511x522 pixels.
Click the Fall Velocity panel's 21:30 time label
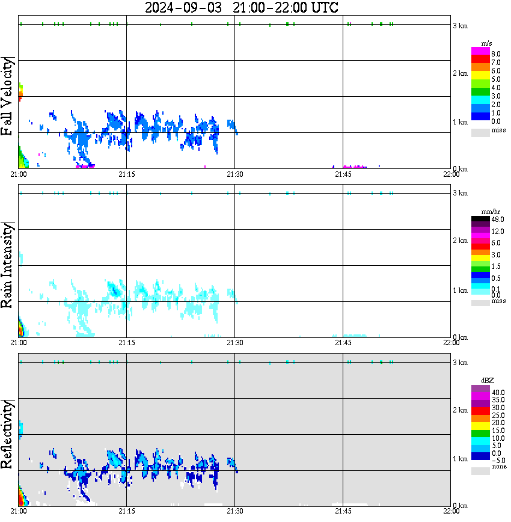[x=235, y=174]
